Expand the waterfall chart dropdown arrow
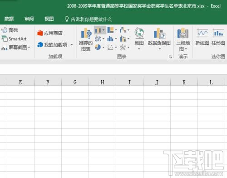Image resolution: width=227 pixels, height=178 pixels. [x=128, y=30]
